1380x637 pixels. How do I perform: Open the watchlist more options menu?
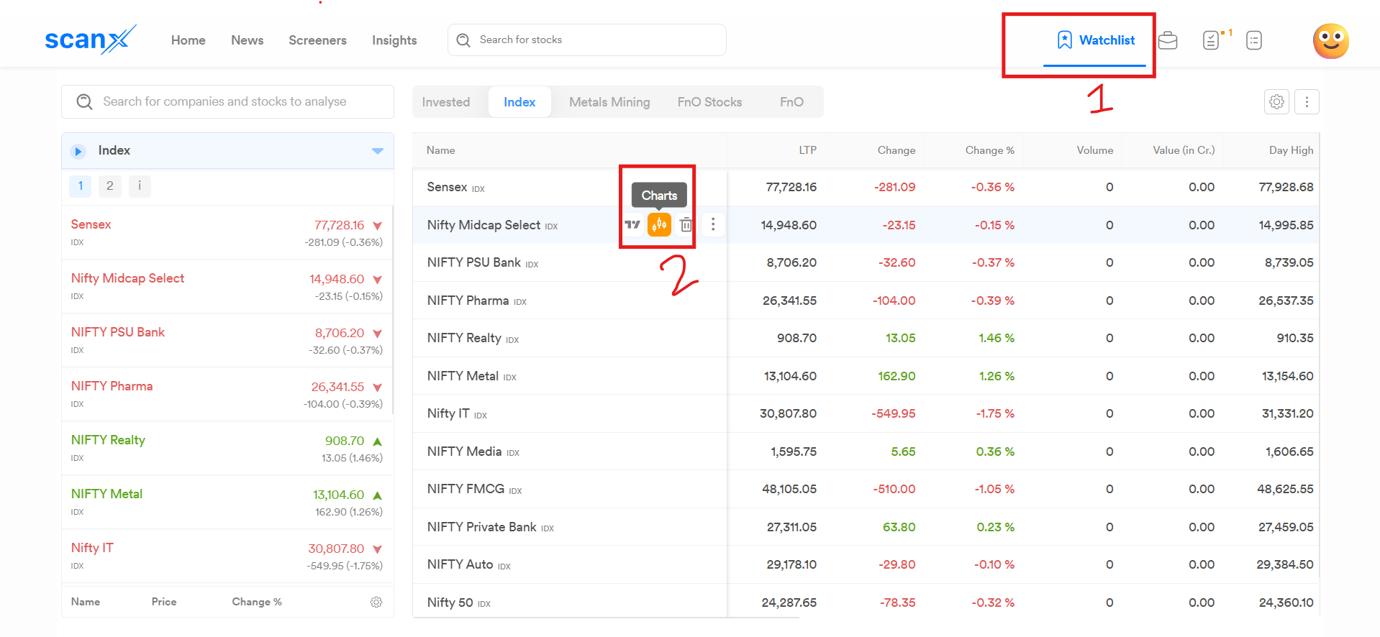[x=1307, y=101]
